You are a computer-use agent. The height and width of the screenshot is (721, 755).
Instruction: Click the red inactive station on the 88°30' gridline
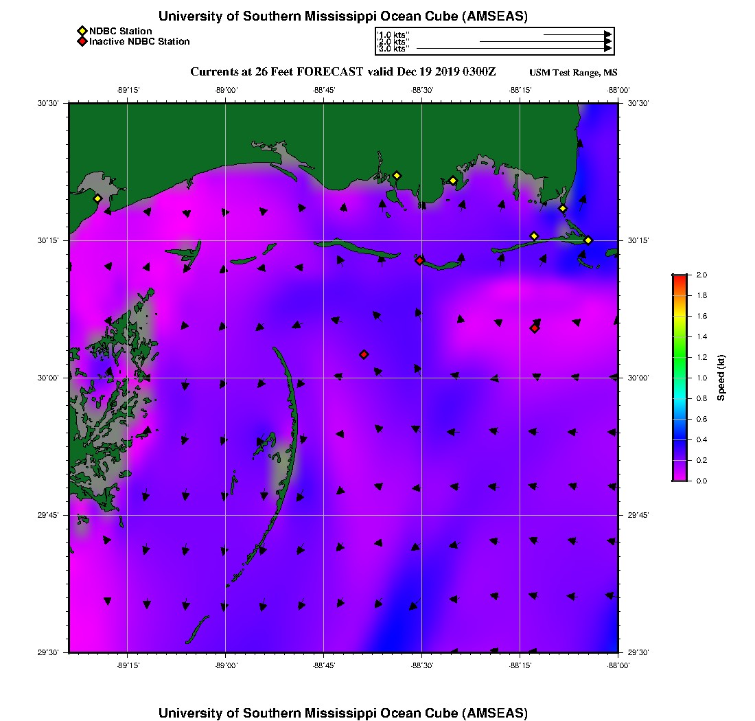(x=419, y=260)
